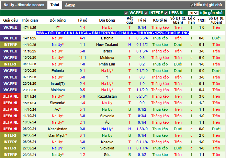Open the recent matches count dropdown

click(193, 13)
